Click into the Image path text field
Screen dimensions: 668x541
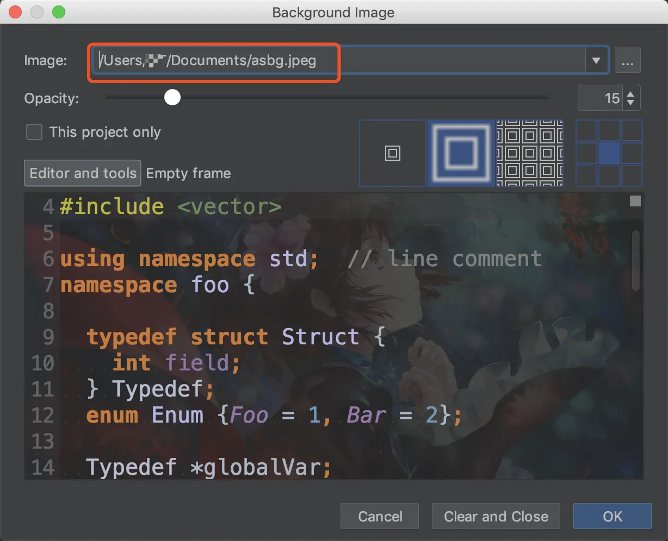(x=338, y=60)
